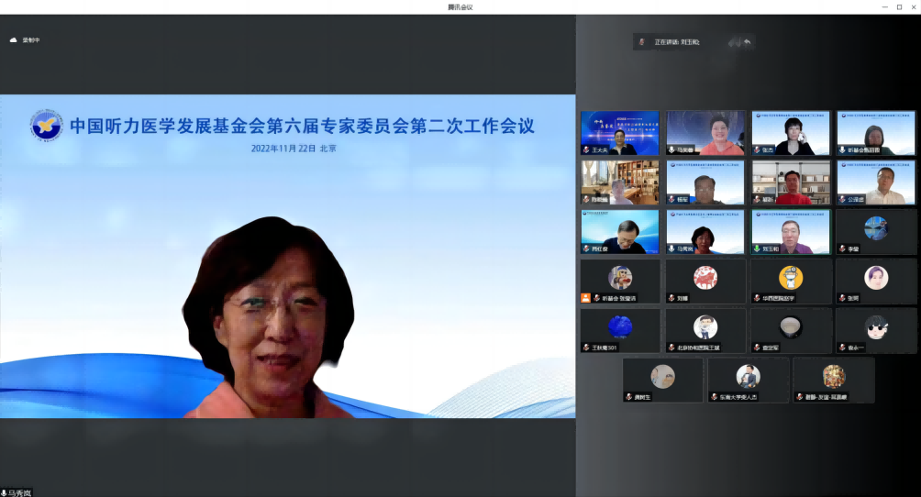Select 杨军's video thumbnail

pos(705,182)
